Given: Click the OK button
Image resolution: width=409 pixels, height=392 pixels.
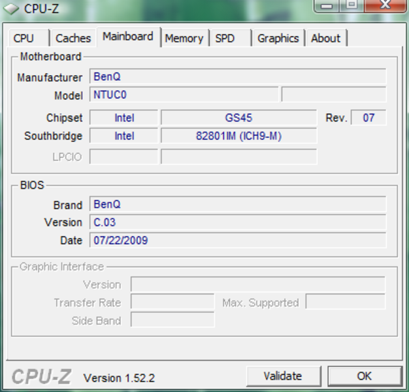Looking at the screenshot, I should point(365,376).
